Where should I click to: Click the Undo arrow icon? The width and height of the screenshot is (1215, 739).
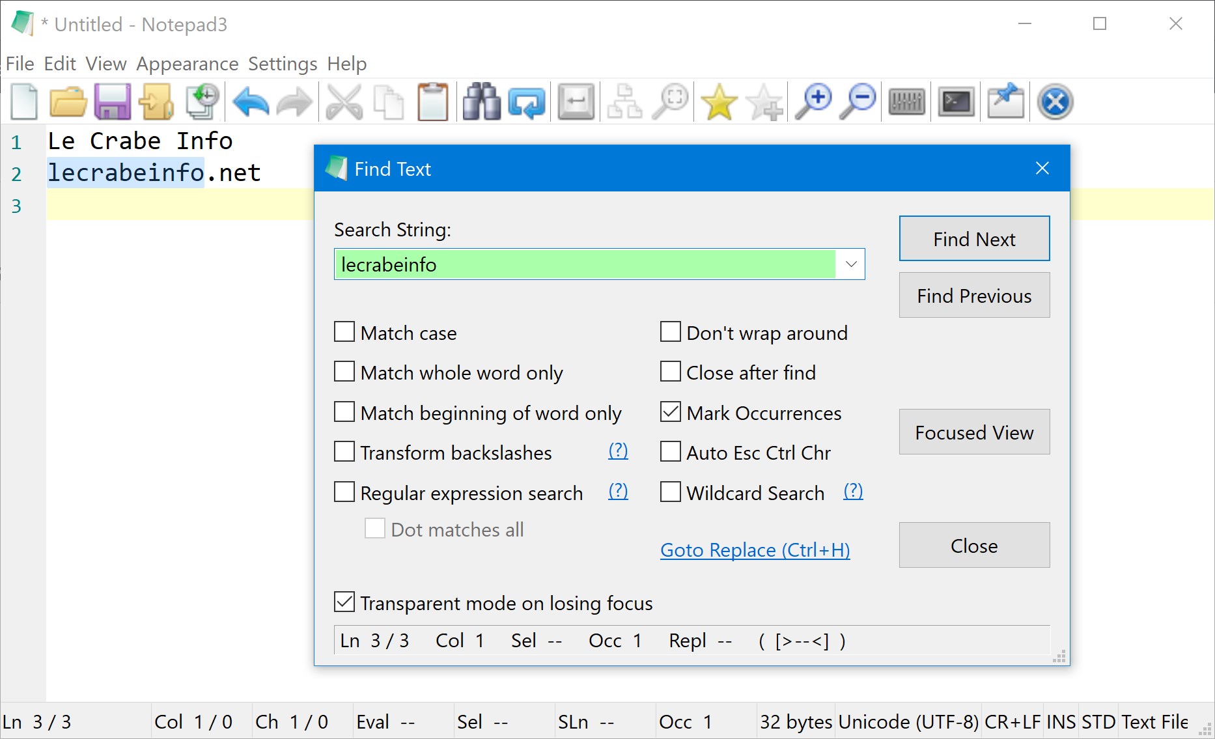point(251,102)
